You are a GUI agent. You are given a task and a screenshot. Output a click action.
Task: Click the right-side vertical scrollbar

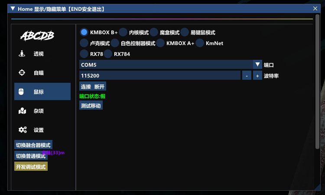(317, 87)
